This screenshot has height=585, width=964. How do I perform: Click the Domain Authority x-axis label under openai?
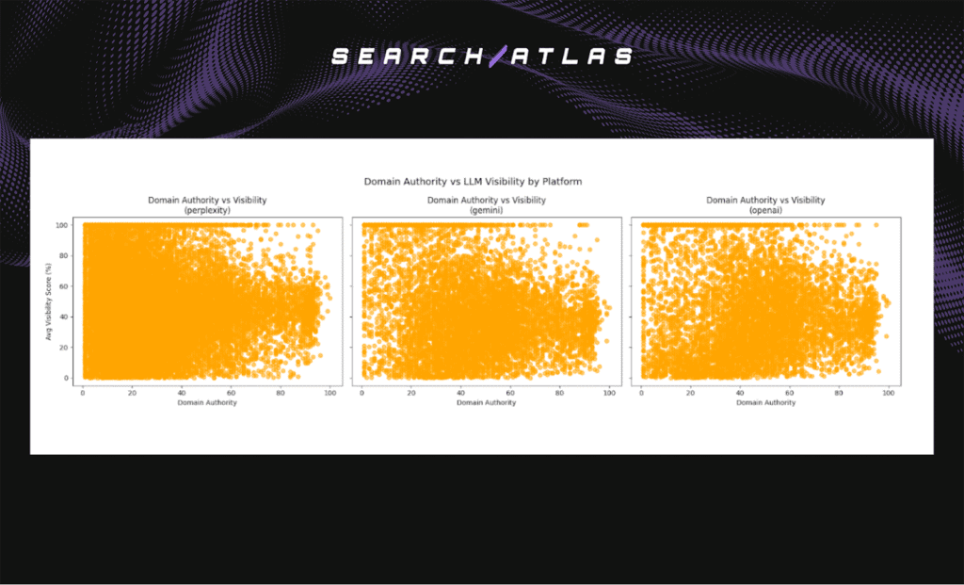(x=765, y=402)
